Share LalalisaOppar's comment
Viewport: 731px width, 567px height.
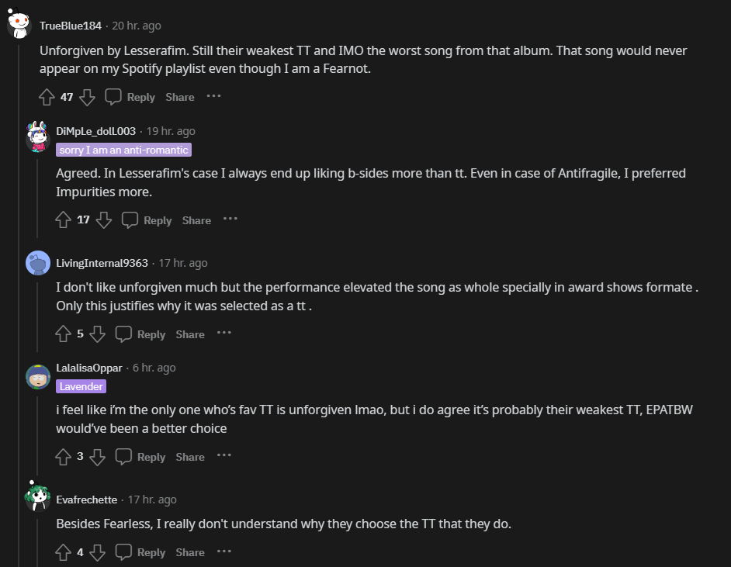(190, 457)
